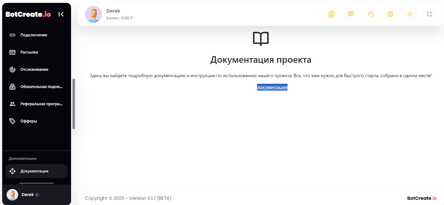Click the BotCreate.io footer link
The height and width of the screenshot is (205, 444).
pos(422,198)
